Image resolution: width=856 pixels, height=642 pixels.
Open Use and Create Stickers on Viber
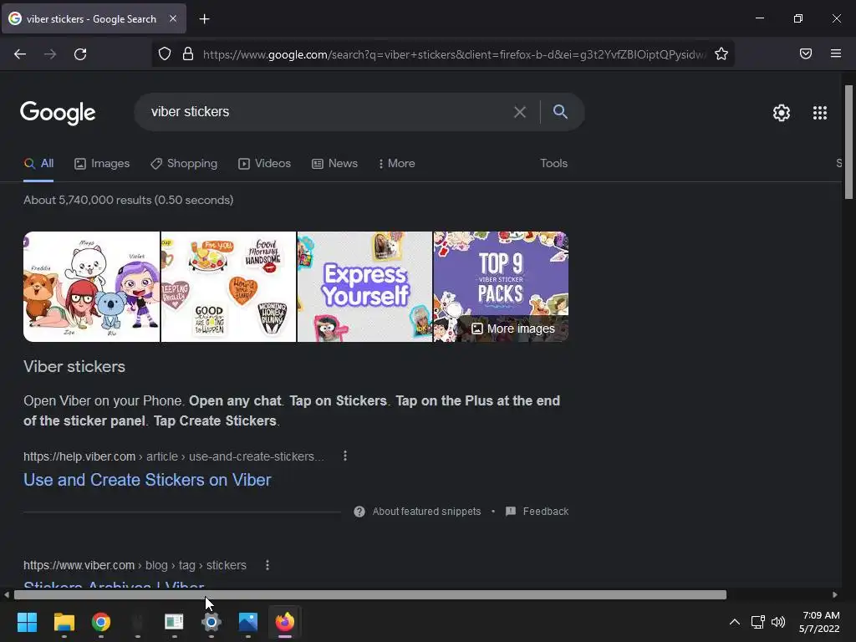pyautogui.click(x=147, y=480)
